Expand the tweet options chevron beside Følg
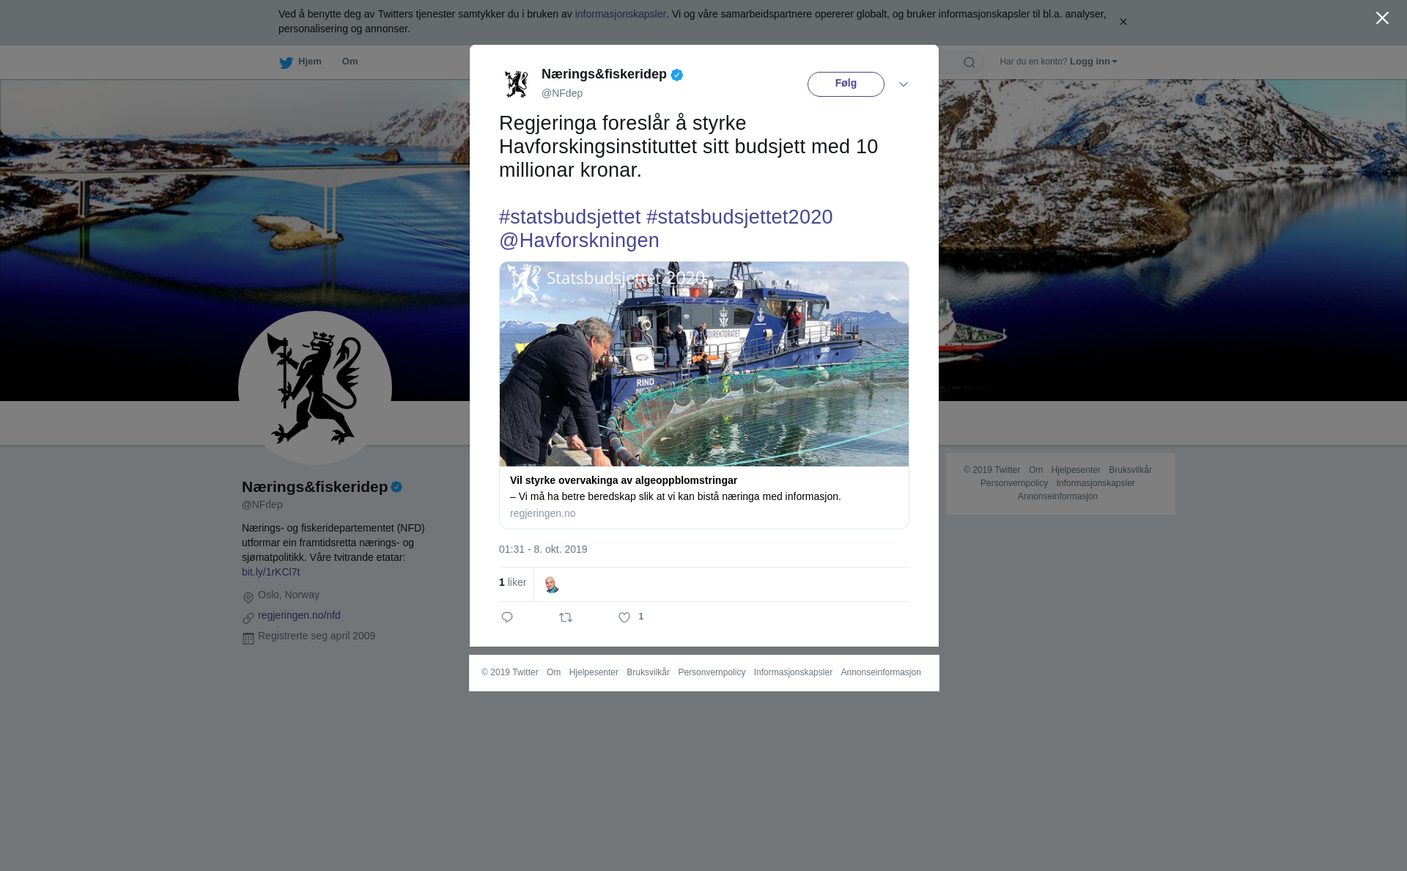This screenshot has width=1407, height=871. click(x=904, y=84)
